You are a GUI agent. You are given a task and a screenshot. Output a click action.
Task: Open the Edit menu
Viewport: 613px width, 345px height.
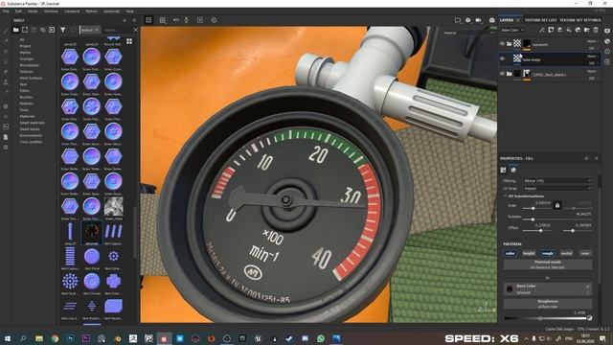pyautogui.click(x=18, y=11)
